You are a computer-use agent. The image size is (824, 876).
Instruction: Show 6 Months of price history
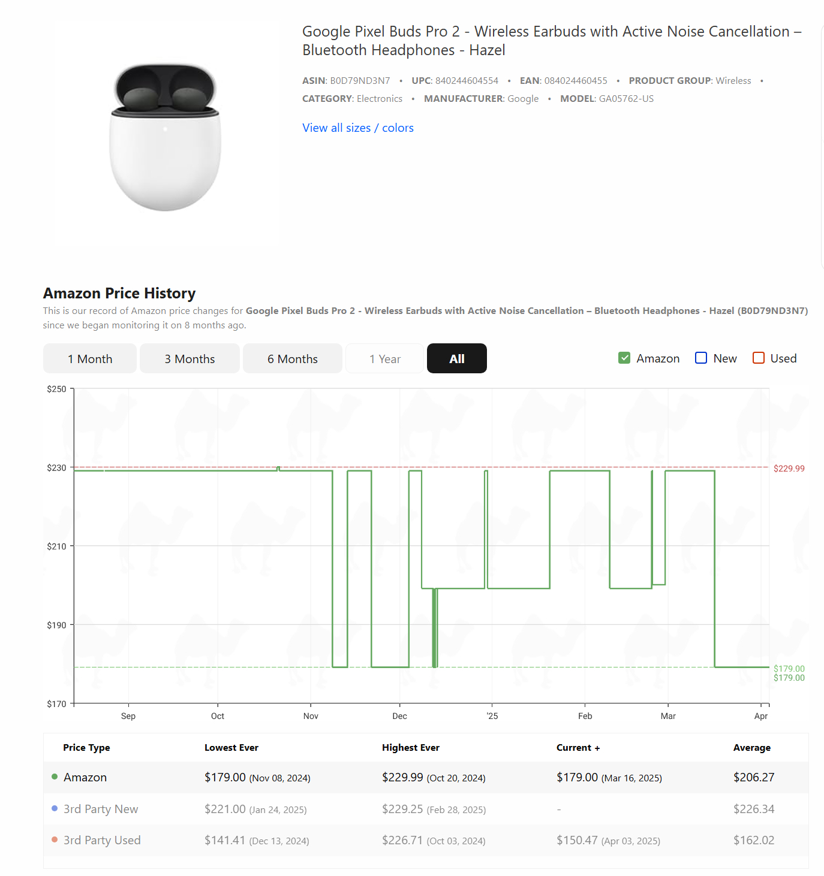[293, 359]
